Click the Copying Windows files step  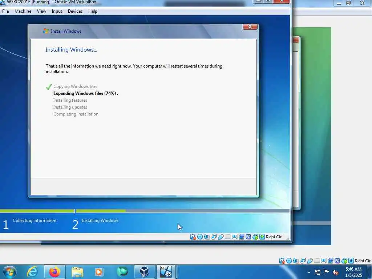75,86
